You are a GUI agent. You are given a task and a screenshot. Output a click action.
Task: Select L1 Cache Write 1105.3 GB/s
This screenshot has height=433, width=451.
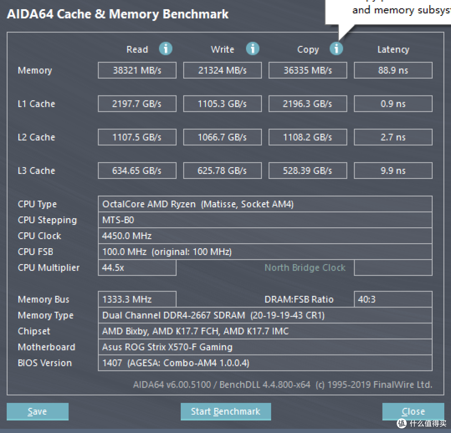(223, 104)
